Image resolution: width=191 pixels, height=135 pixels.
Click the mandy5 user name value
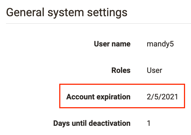160,44
